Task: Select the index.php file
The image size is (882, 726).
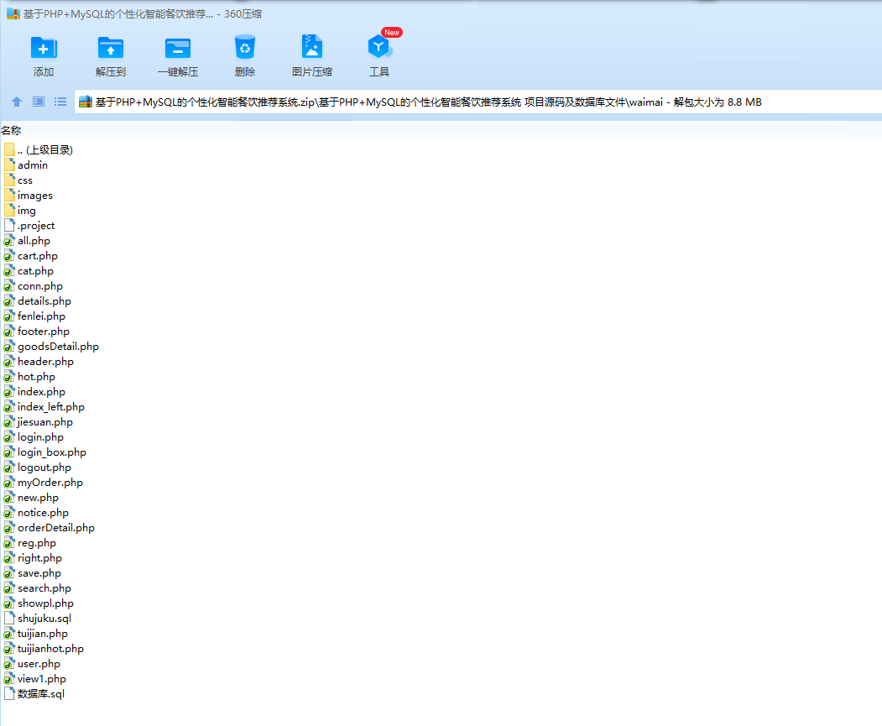Action: [34, 393]
